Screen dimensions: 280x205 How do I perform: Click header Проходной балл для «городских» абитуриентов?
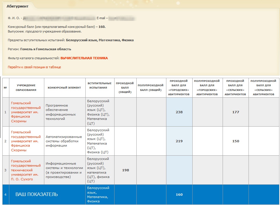pos(179,88)
